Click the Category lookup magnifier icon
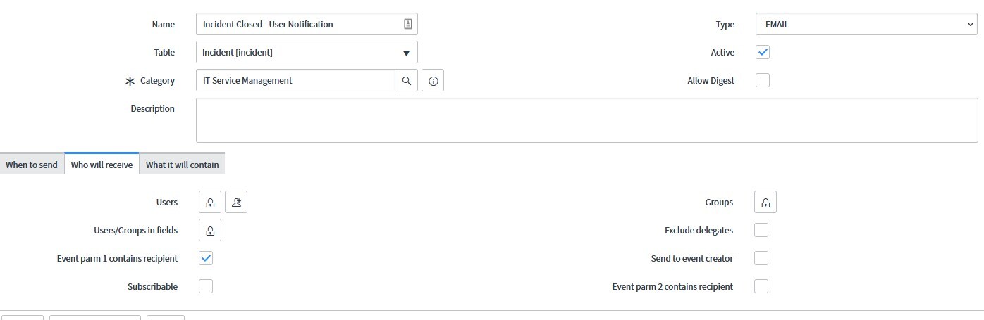 click(406, 81)
